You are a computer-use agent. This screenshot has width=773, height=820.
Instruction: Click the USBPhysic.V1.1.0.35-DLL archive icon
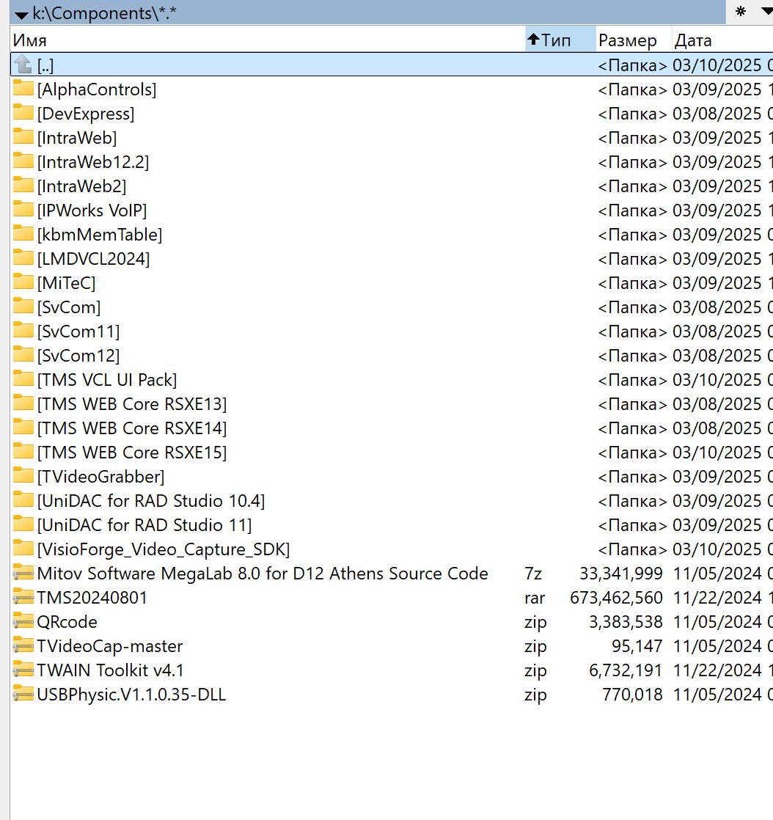click(x=23, y=693)
